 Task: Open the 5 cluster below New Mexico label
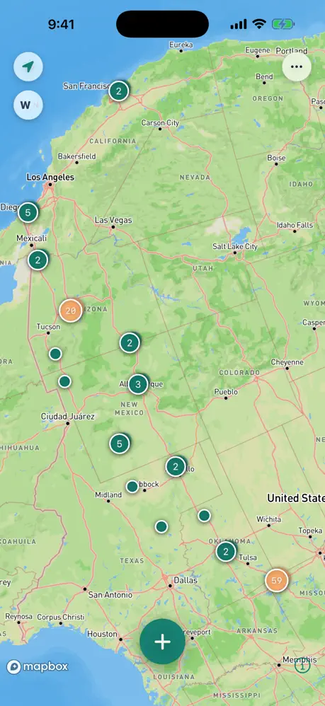[120, 444]
